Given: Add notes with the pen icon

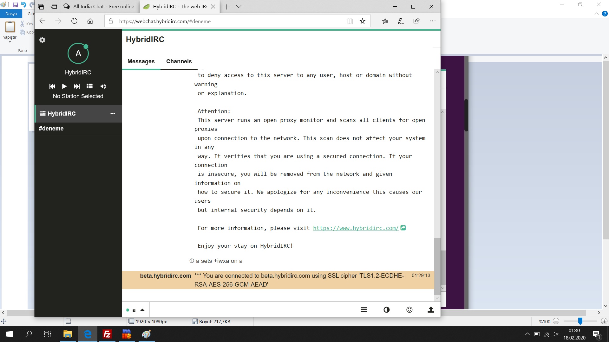Looking at the screenshot, I should click(x=401, y=21).
